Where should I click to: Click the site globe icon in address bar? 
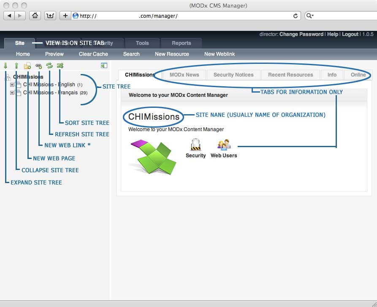tap(76, 16)
